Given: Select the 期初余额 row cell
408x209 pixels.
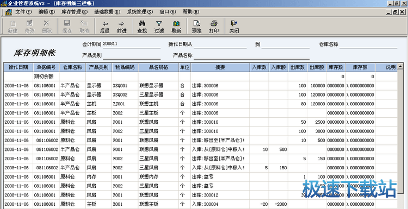Looking at the screenshot, I should [46, 77].
